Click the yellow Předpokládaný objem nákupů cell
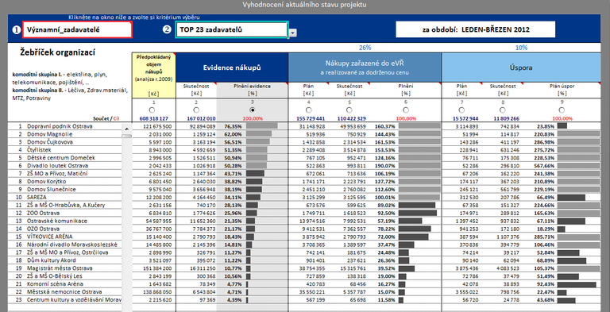Image resolution: width=610 pixels, height=312 pixels. point(153,76)
